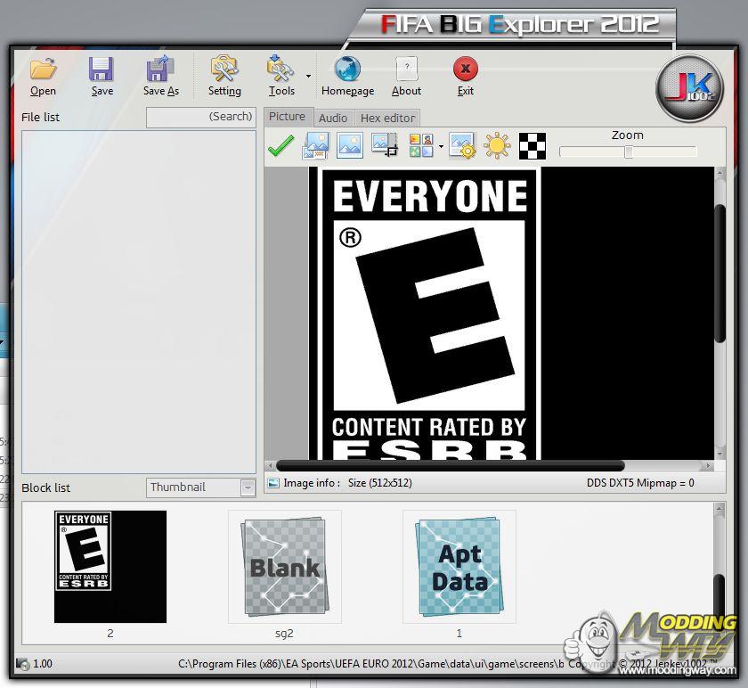
Task: Expand the image grid icon dropdown arrow
Action: coord(441,147)
